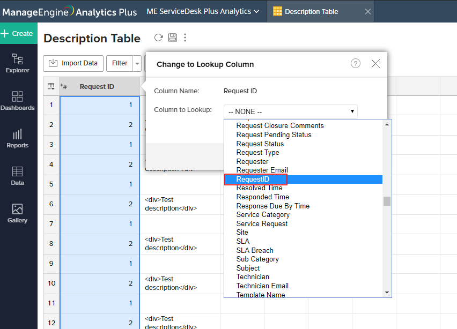Click the Request ID column header

coord(97,87)
